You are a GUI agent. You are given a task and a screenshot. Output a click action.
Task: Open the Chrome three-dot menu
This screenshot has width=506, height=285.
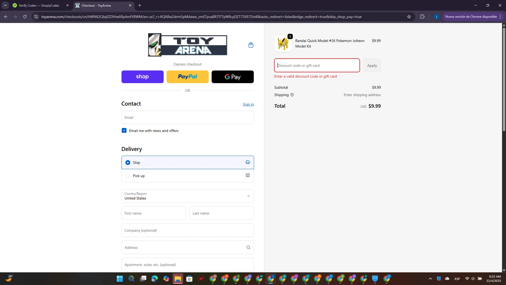pyautogui.click(x=500, y=17)
